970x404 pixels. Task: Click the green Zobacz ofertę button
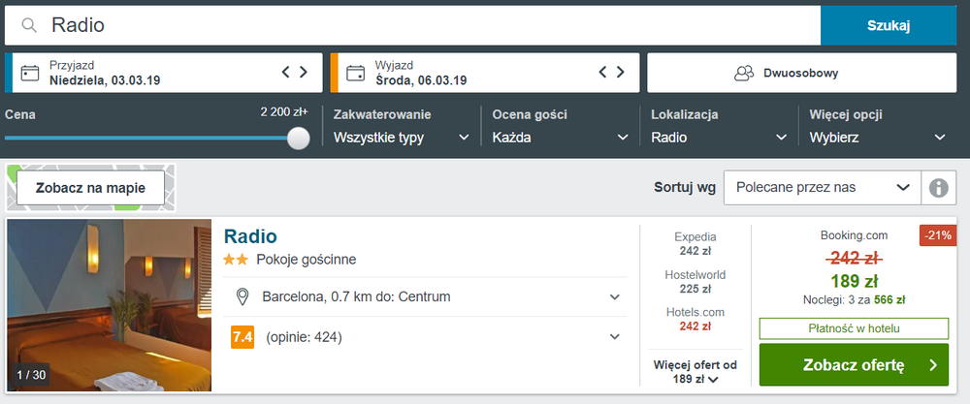coord(854,365)
